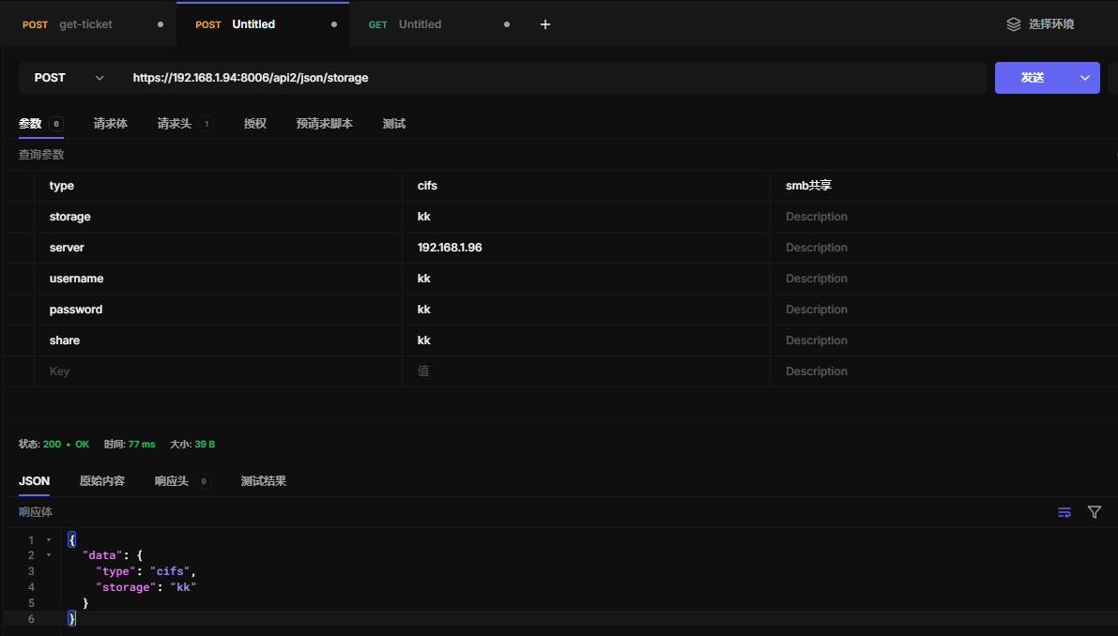Image resolution: width=1118 pixels, height=636 pixels.
Task: Expand the send options chevron
Action: [1086, 78]
